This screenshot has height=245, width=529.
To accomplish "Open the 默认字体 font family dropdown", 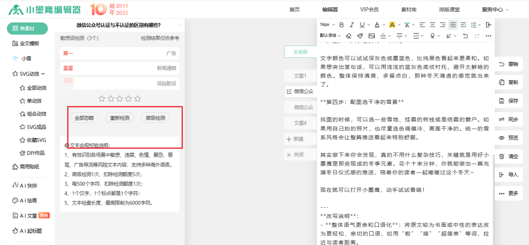I will point(330,35).
